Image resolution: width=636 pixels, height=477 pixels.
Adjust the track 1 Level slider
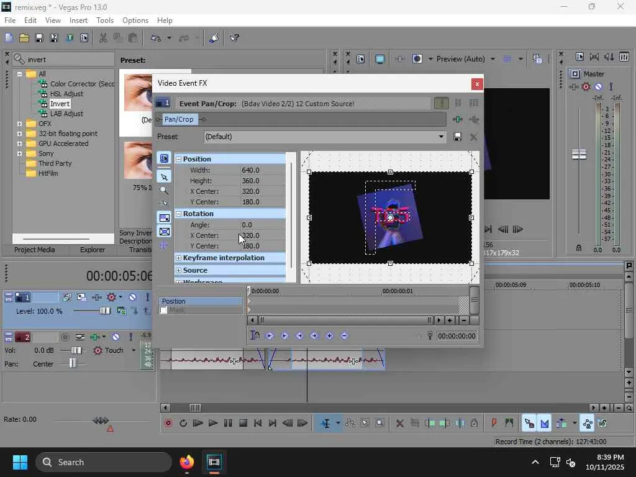pos(104,311)
